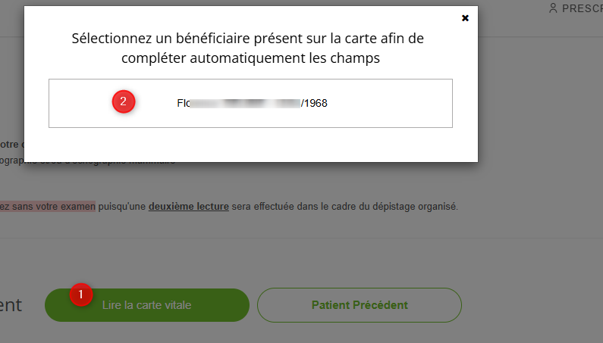Go to Patient Précédent
Screen dimensions: 603x343
(x=360, y=305)
